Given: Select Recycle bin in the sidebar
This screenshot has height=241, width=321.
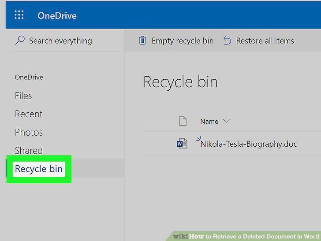Looking at the screenshot, I should (x=39, y=169).
